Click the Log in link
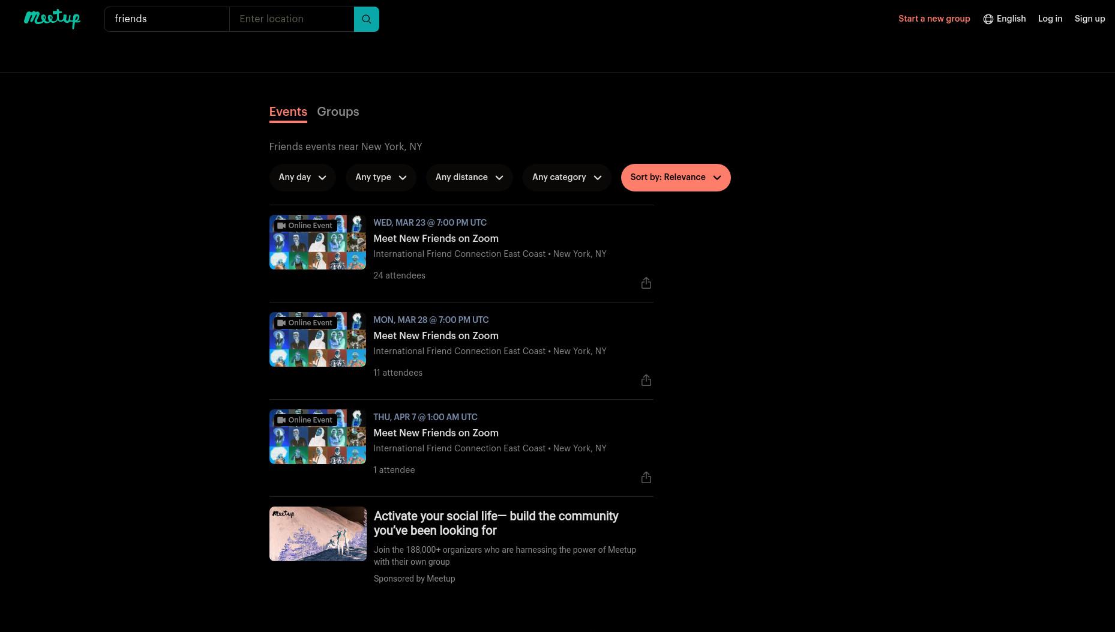The height and width of the screenshot is (632, 1115). (1050, 19)
